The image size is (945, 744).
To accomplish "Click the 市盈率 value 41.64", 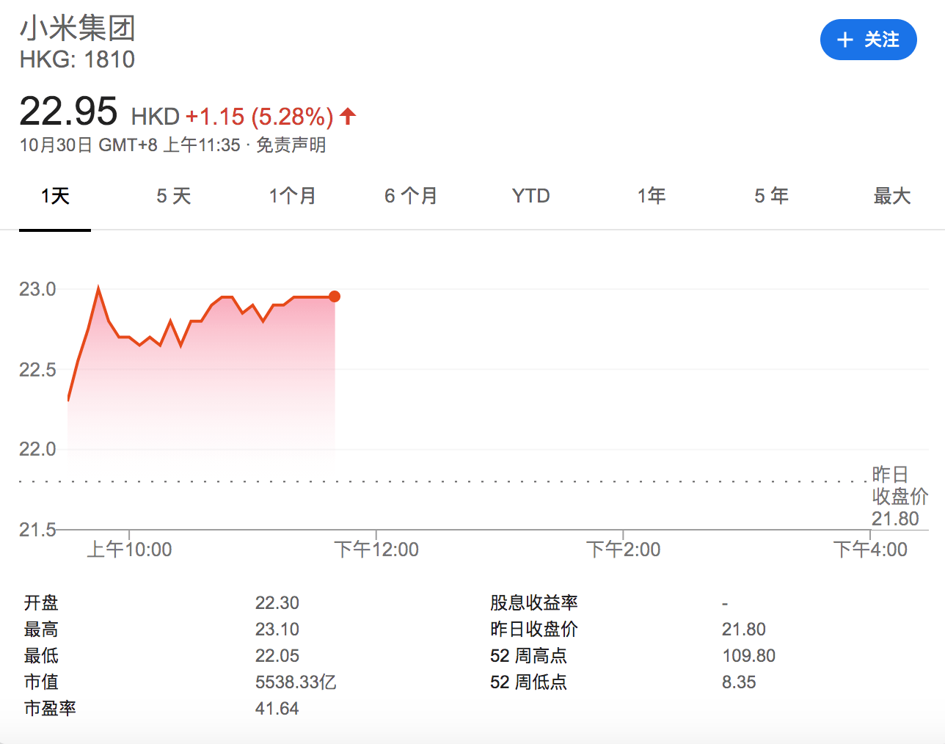I will (x=277, y=709).
